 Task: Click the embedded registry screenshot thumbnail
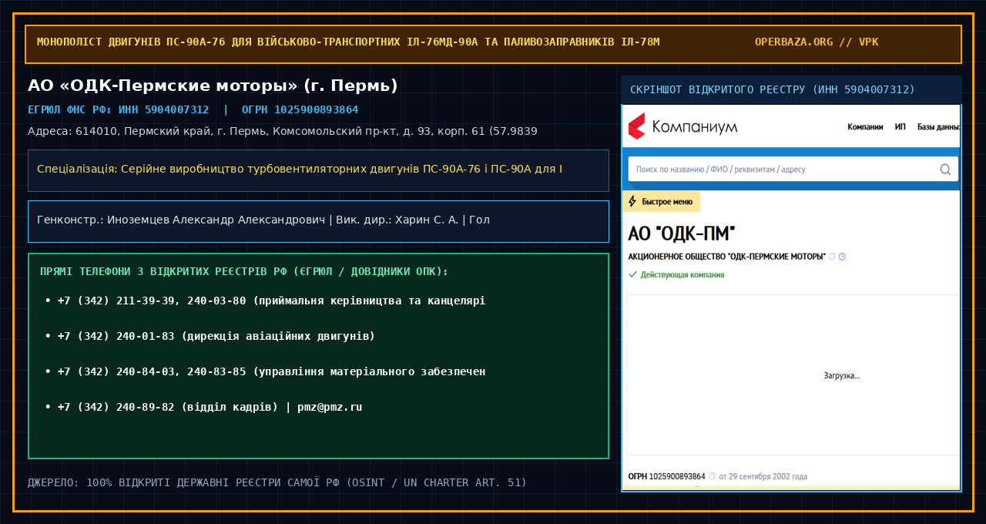tap(791, 297)
